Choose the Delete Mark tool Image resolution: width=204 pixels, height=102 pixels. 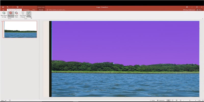16,15
